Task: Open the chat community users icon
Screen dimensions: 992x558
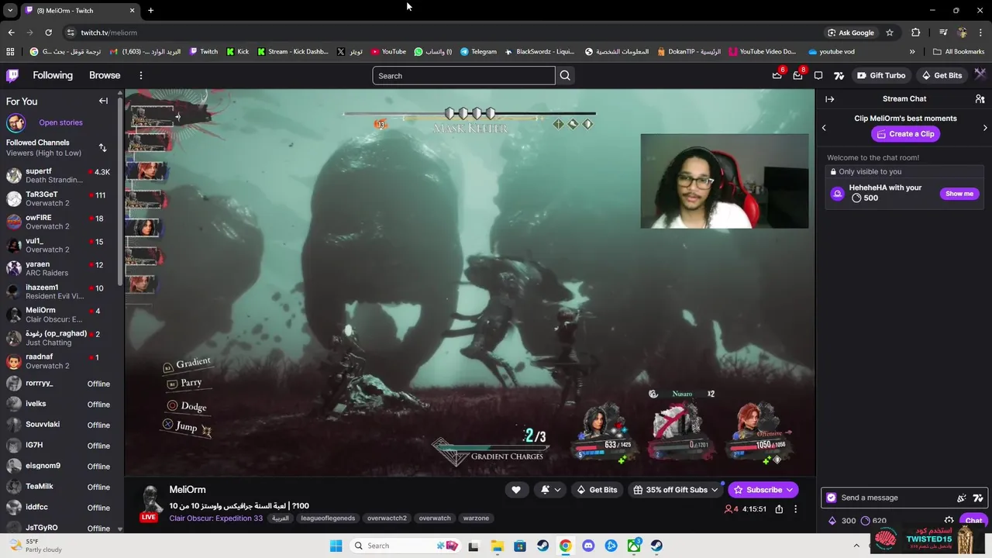Action: click(980, 99)
